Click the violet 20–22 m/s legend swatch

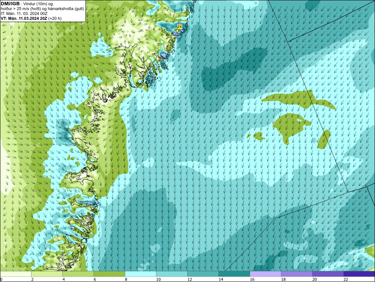pos(328,274)
